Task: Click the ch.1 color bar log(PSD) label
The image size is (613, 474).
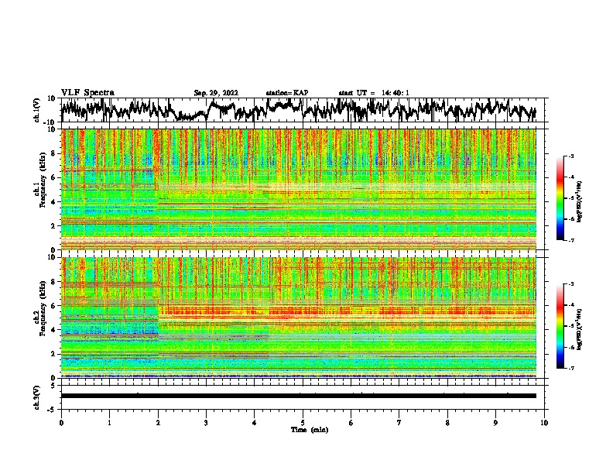Action: click(x=580, y=202)
